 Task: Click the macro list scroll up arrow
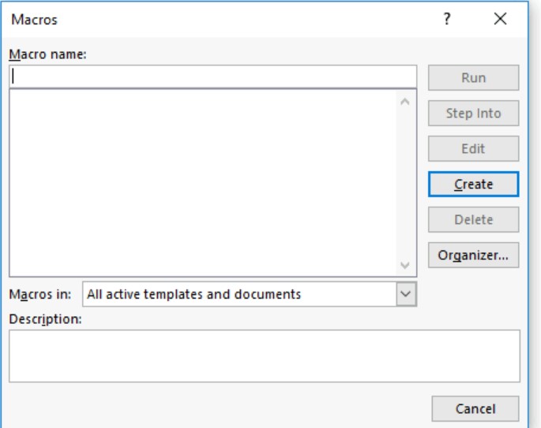(x=406, y=101)
